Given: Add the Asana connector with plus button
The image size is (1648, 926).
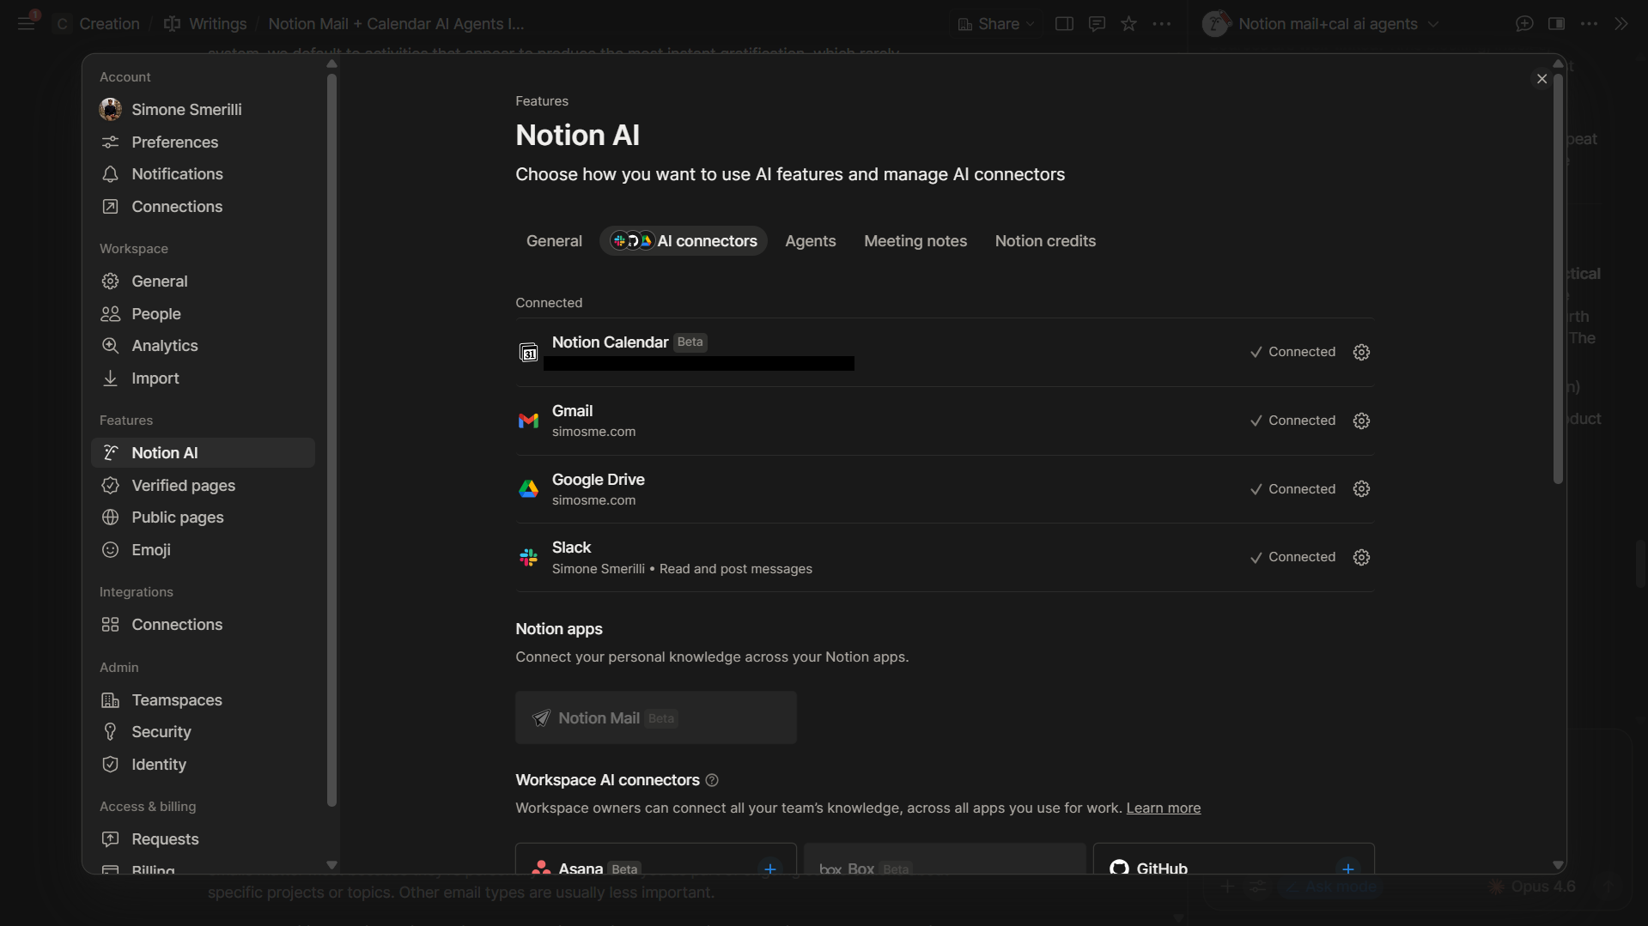Looking at the screenshot, I should pyautogui.click(x=769, y=868).
